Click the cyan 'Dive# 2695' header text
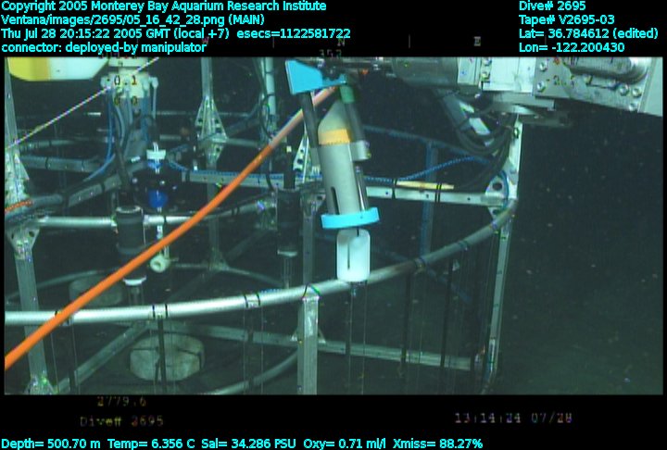The height and width of the screenshot is (450, 667). point(552,6)
